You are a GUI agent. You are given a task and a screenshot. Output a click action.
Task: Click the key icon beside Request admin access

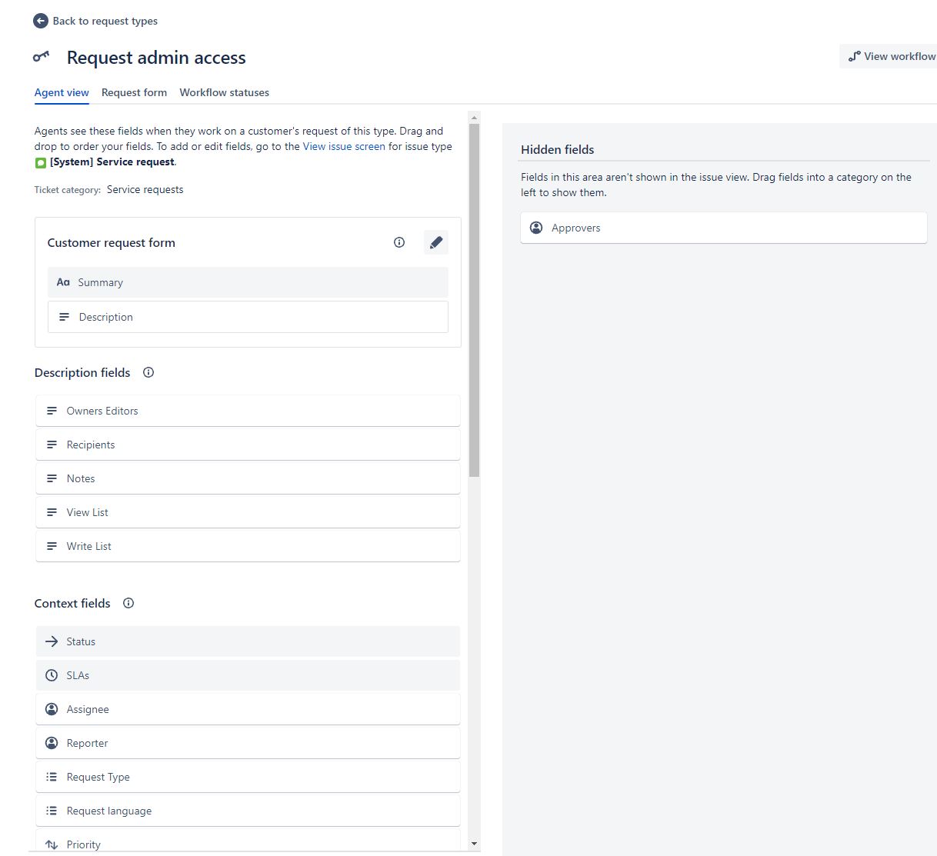tap(42, 57)
